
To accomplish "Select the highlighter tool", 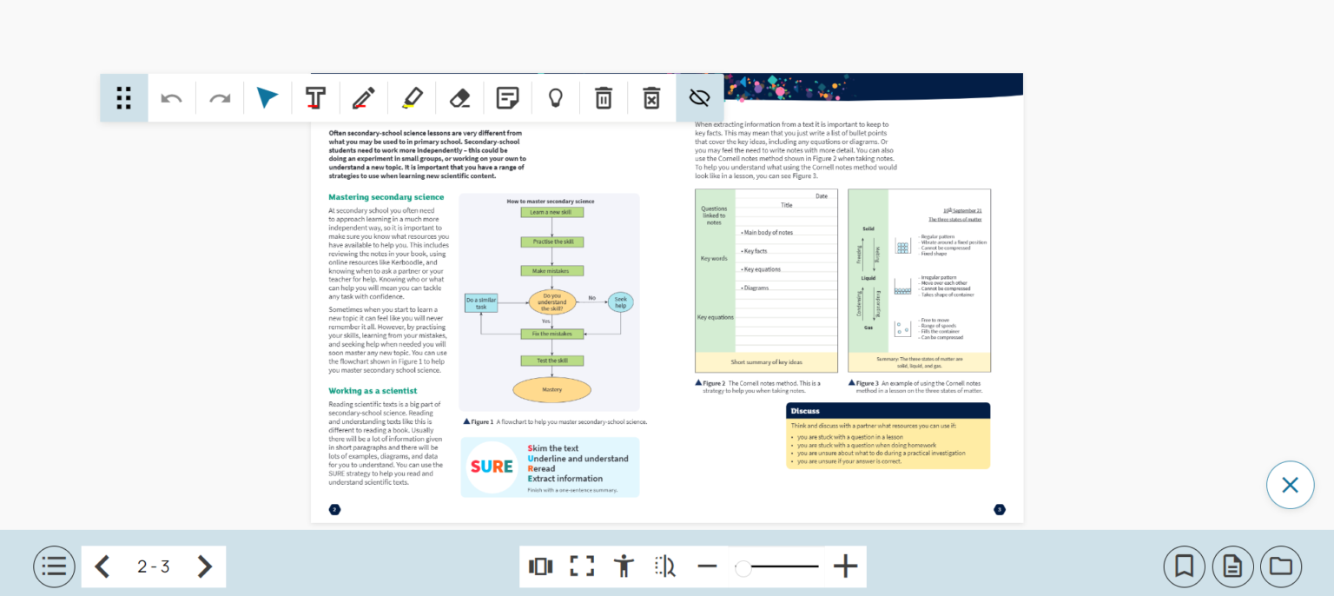I will click(x=411, y=97).
